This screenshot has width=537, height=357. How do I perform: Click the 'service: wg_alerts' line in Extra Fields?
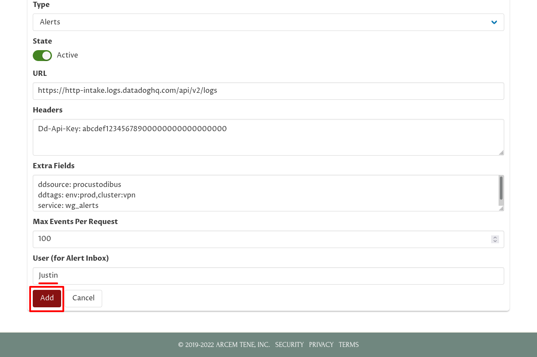coord(68,206)
